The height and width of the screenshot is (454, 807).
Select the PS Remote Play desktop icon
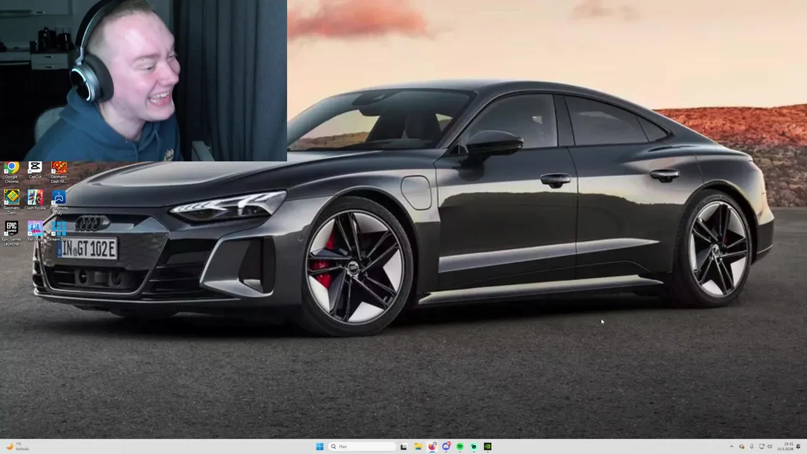pyautogui.click(x=59, y=202)
